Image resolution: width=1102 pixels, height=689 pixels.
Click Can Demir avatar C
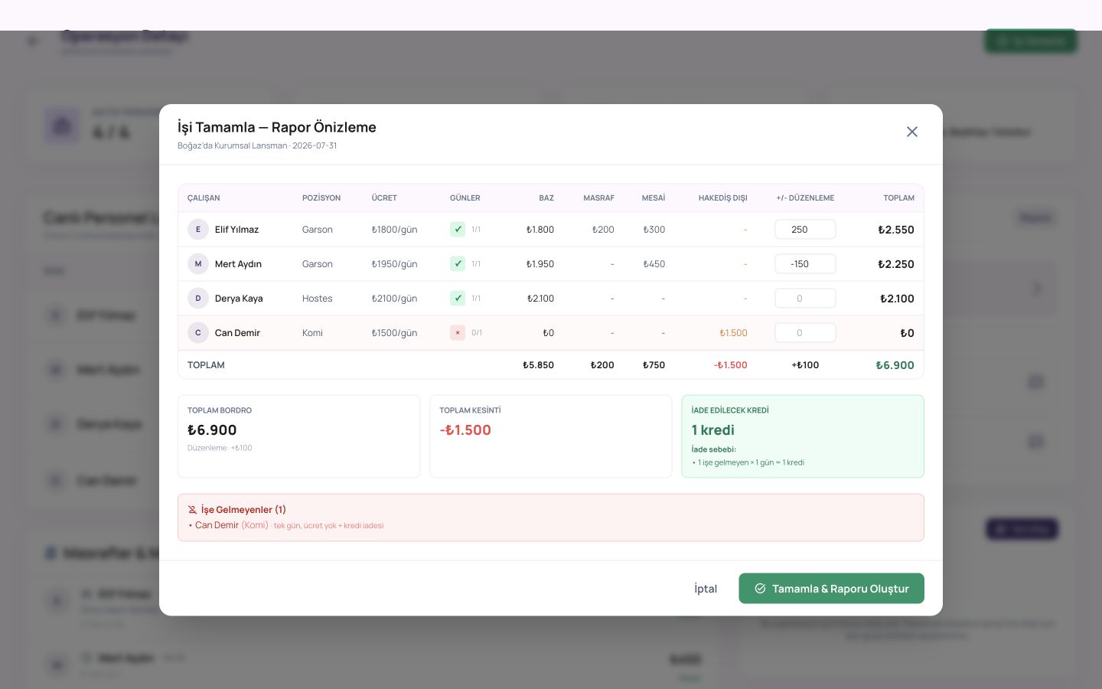tap(198, 333)
